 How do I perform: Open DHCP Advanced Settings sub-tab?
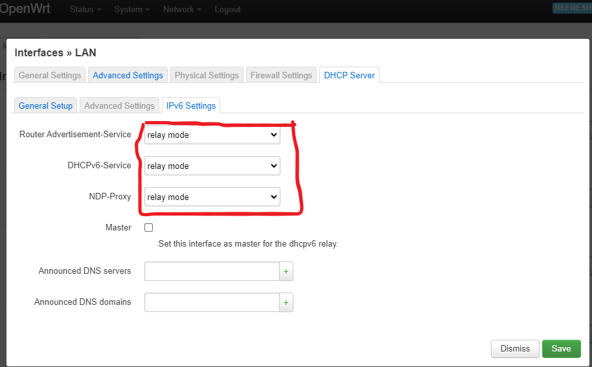coord(119,106)
